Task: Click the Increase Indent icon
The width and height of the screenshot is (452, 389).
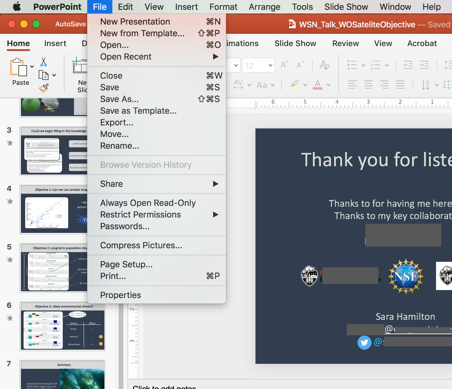Action: 424,65
